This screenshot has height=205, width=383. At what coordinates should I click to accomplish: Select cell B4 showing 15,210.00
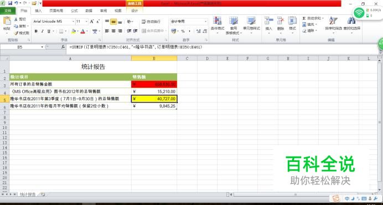tap(154, 91)
